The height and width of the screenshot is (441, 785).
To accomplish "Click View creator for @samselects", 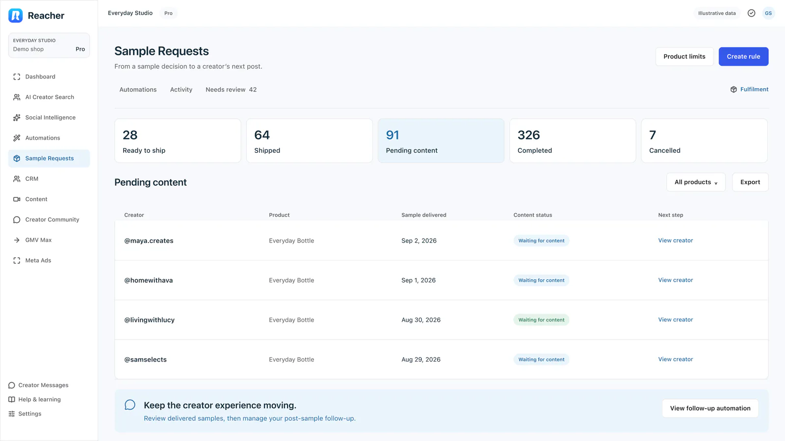I will (x=676, y=360).
